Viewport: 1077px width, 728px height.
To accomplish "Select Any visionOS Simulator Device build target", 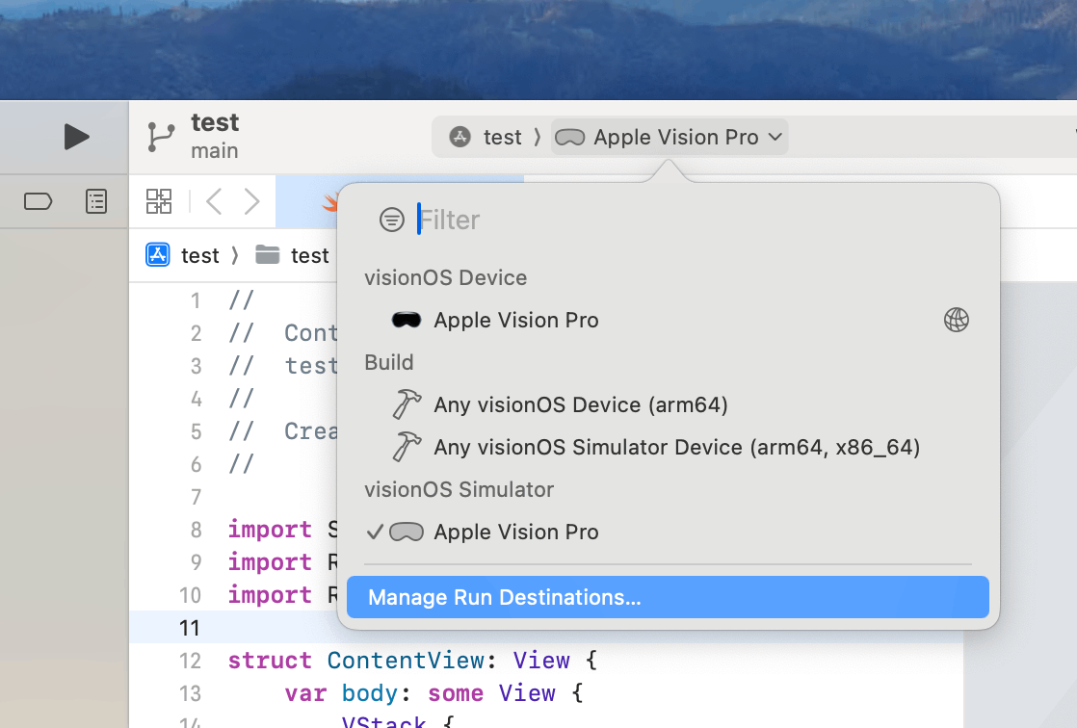I will pyautogui.click(x=677, y=447).
